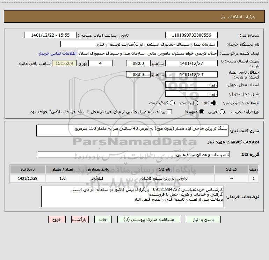269x260 pixels.
Task: Click the چاپ print button
Action: pyautogui.click(x=103, y=220)
